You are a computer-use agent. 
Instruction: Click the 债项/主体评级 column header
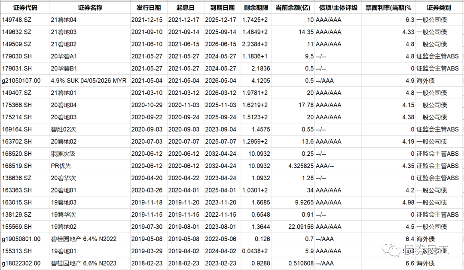tap(338, 8)
